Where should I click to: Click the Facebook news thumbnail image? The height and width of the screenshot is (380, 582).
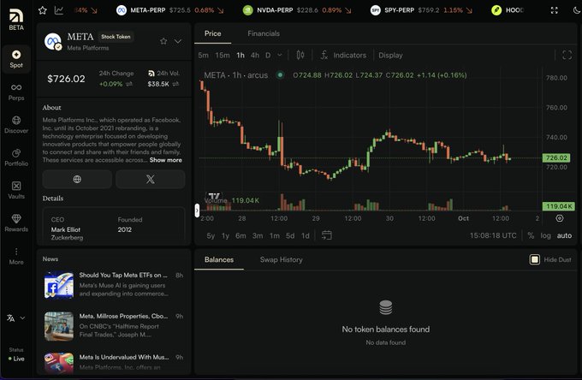(x=59, y=285)
